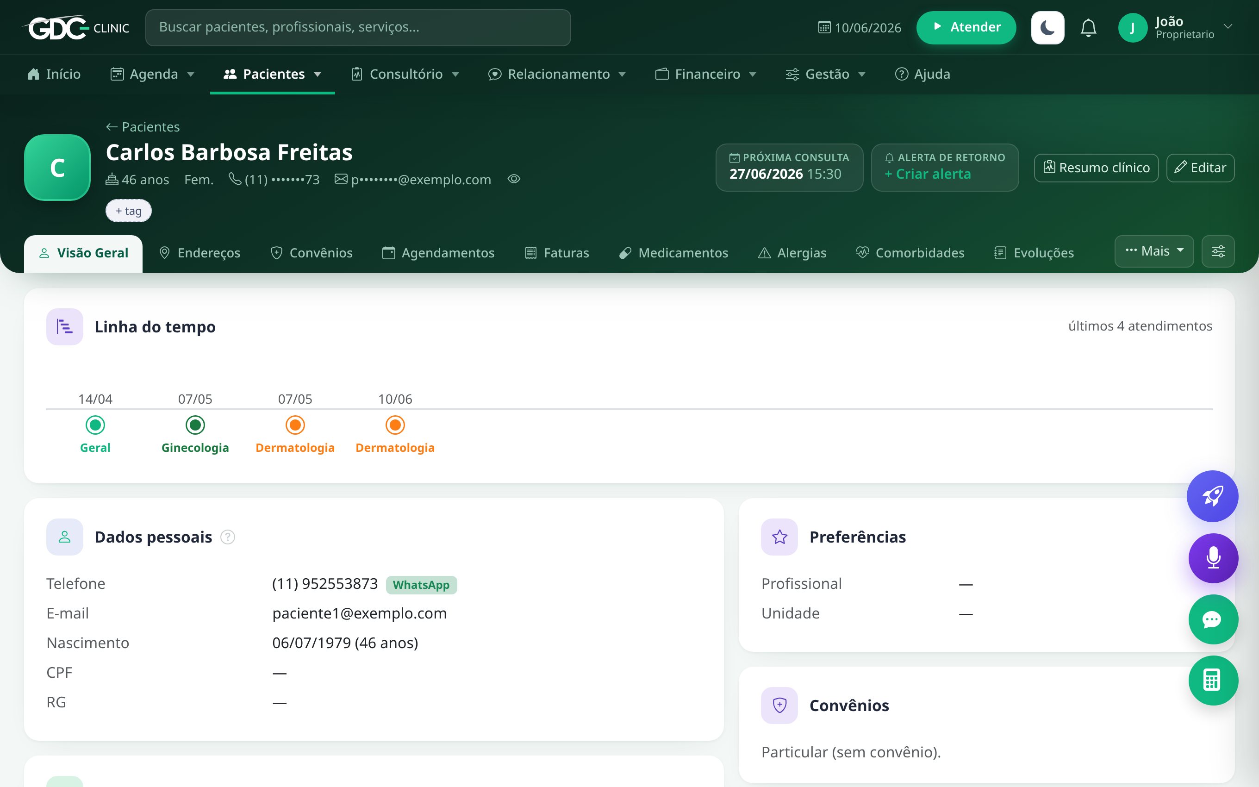Open the Agenda dropdown menu
This screenshot has width=1259, height=787.
tap(152, 74)
